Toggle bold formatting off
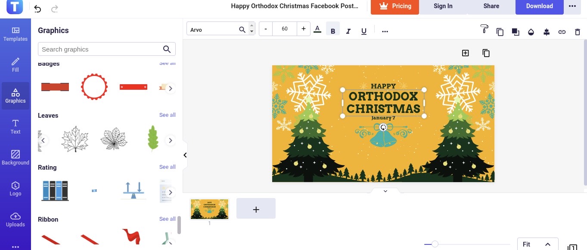This screenshot has width=587, height=250. coord(332,30)
